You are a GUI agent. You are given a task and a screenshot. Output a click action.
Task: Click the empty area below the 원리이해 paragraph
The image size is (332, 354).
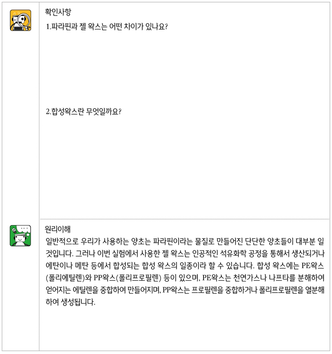tap(184, 329)
